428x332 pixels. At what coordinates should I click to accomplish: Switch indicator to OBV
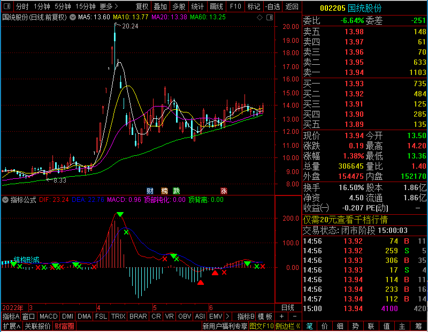click(185, 316)
